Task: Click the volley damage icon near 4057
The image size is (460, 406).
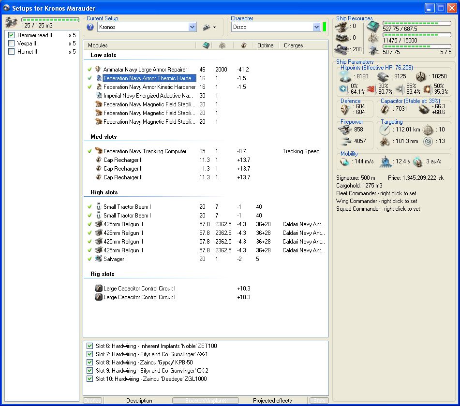Action: click(346, 141)
